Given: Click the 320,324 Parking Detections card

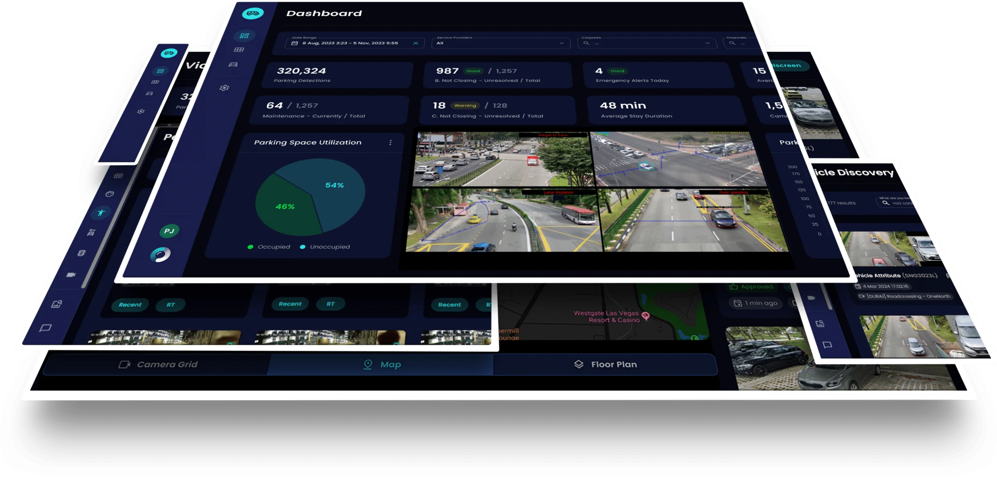Looking at the screenshot, I should [336, 75].
